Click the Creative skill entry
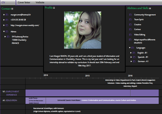The height and width of the screenshot is (114, 162). pos(138,24)
